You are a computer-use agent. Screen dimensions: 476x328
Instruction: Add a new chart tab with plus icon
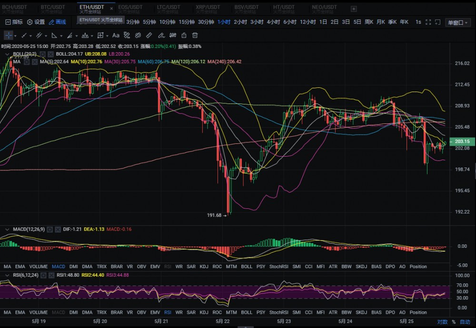[354, 9]
